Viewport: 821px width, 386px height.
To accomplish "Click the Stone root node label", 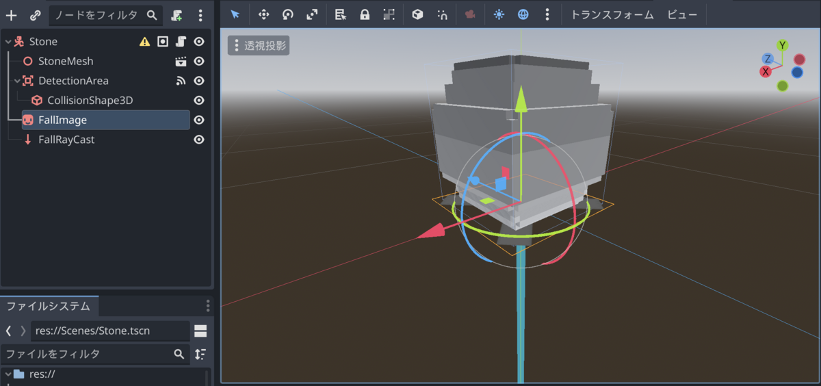I will click(x=43, y=42).
